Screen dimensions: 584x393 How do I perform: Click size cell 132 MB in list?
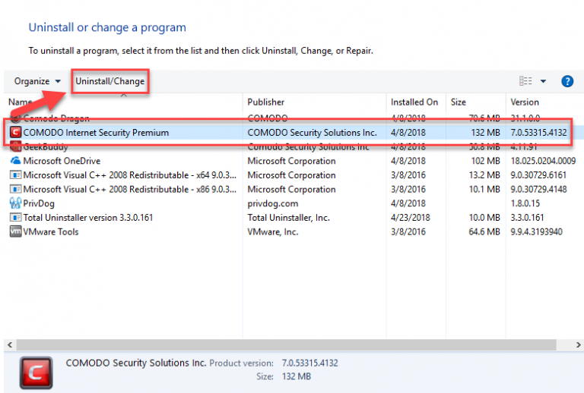pyautogui.click(x=485, y=133)
